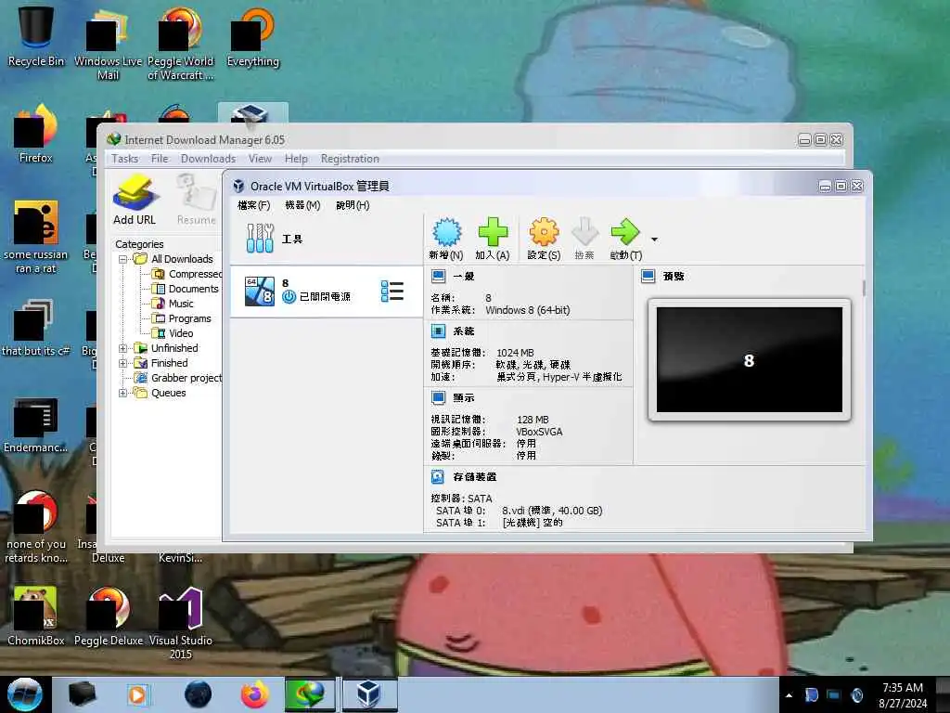Click the General (一般) section header
The height and width of the screenshot is (713, 950).
pos(464,277)
